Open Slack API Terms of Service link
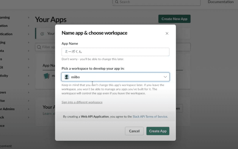Image resolution: width=238 pixels, height=149 pixels. [x=150, y=116]
